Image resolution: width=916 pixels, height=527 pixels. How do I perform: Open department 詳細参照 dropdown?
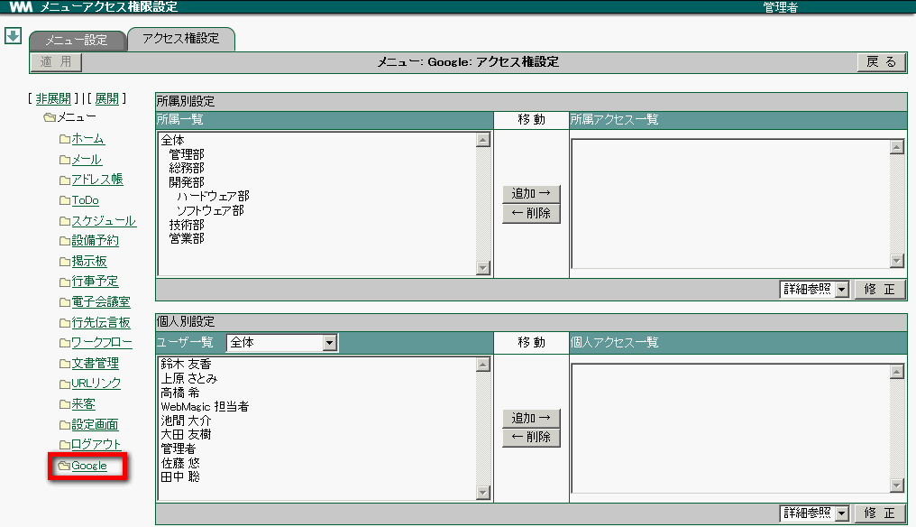coord(814,289)
